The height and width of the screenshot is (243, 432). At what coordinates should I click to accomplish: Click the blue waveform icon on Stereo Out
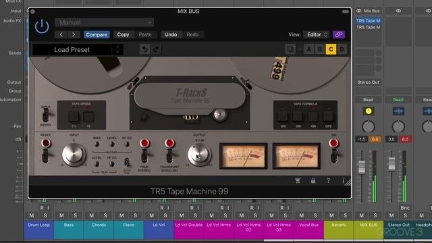coord(398,111)
